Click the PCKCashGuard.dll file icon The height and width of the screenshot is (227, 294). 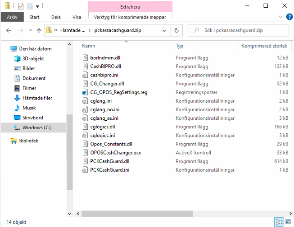coord(85,161)
